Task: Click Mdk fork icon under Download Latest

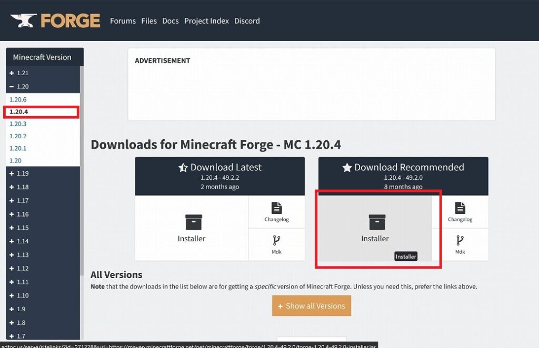Action: click(x=276, y=241)
